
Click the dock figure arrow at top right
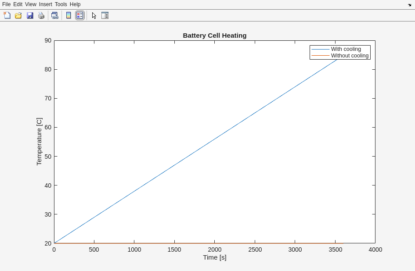[x=409, y=5]
